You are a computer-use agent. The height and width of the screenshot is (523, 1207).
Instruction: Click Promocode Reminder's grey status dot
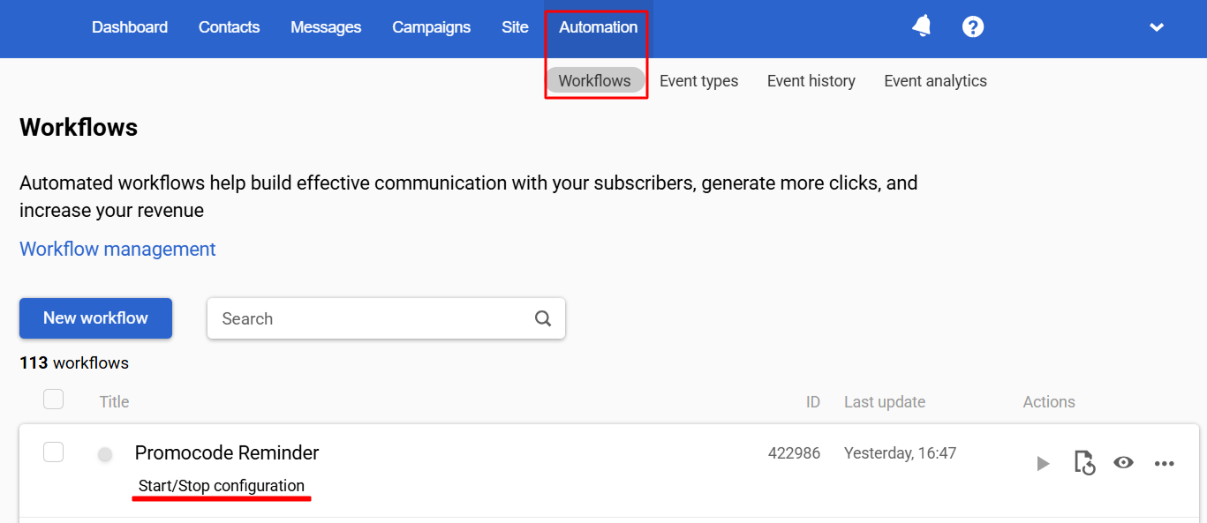pos(105,454)
